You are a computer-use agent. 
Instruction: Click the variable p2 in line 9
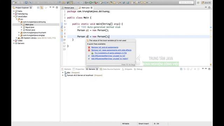point(87,36)
